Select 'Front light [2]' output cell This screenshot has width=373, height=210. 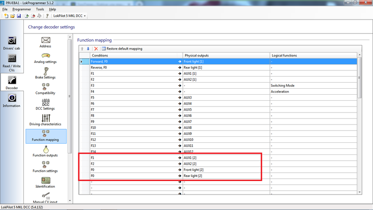click(x=226, y=170)
